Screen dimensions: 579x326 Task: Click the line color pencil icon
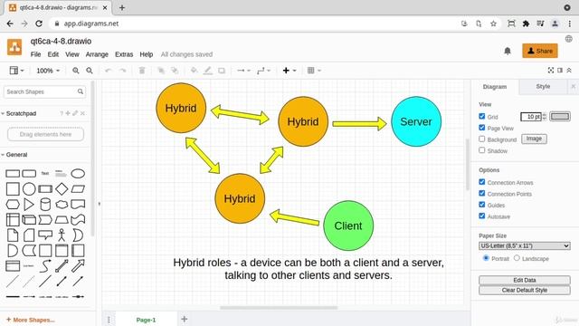pos(208,71)
